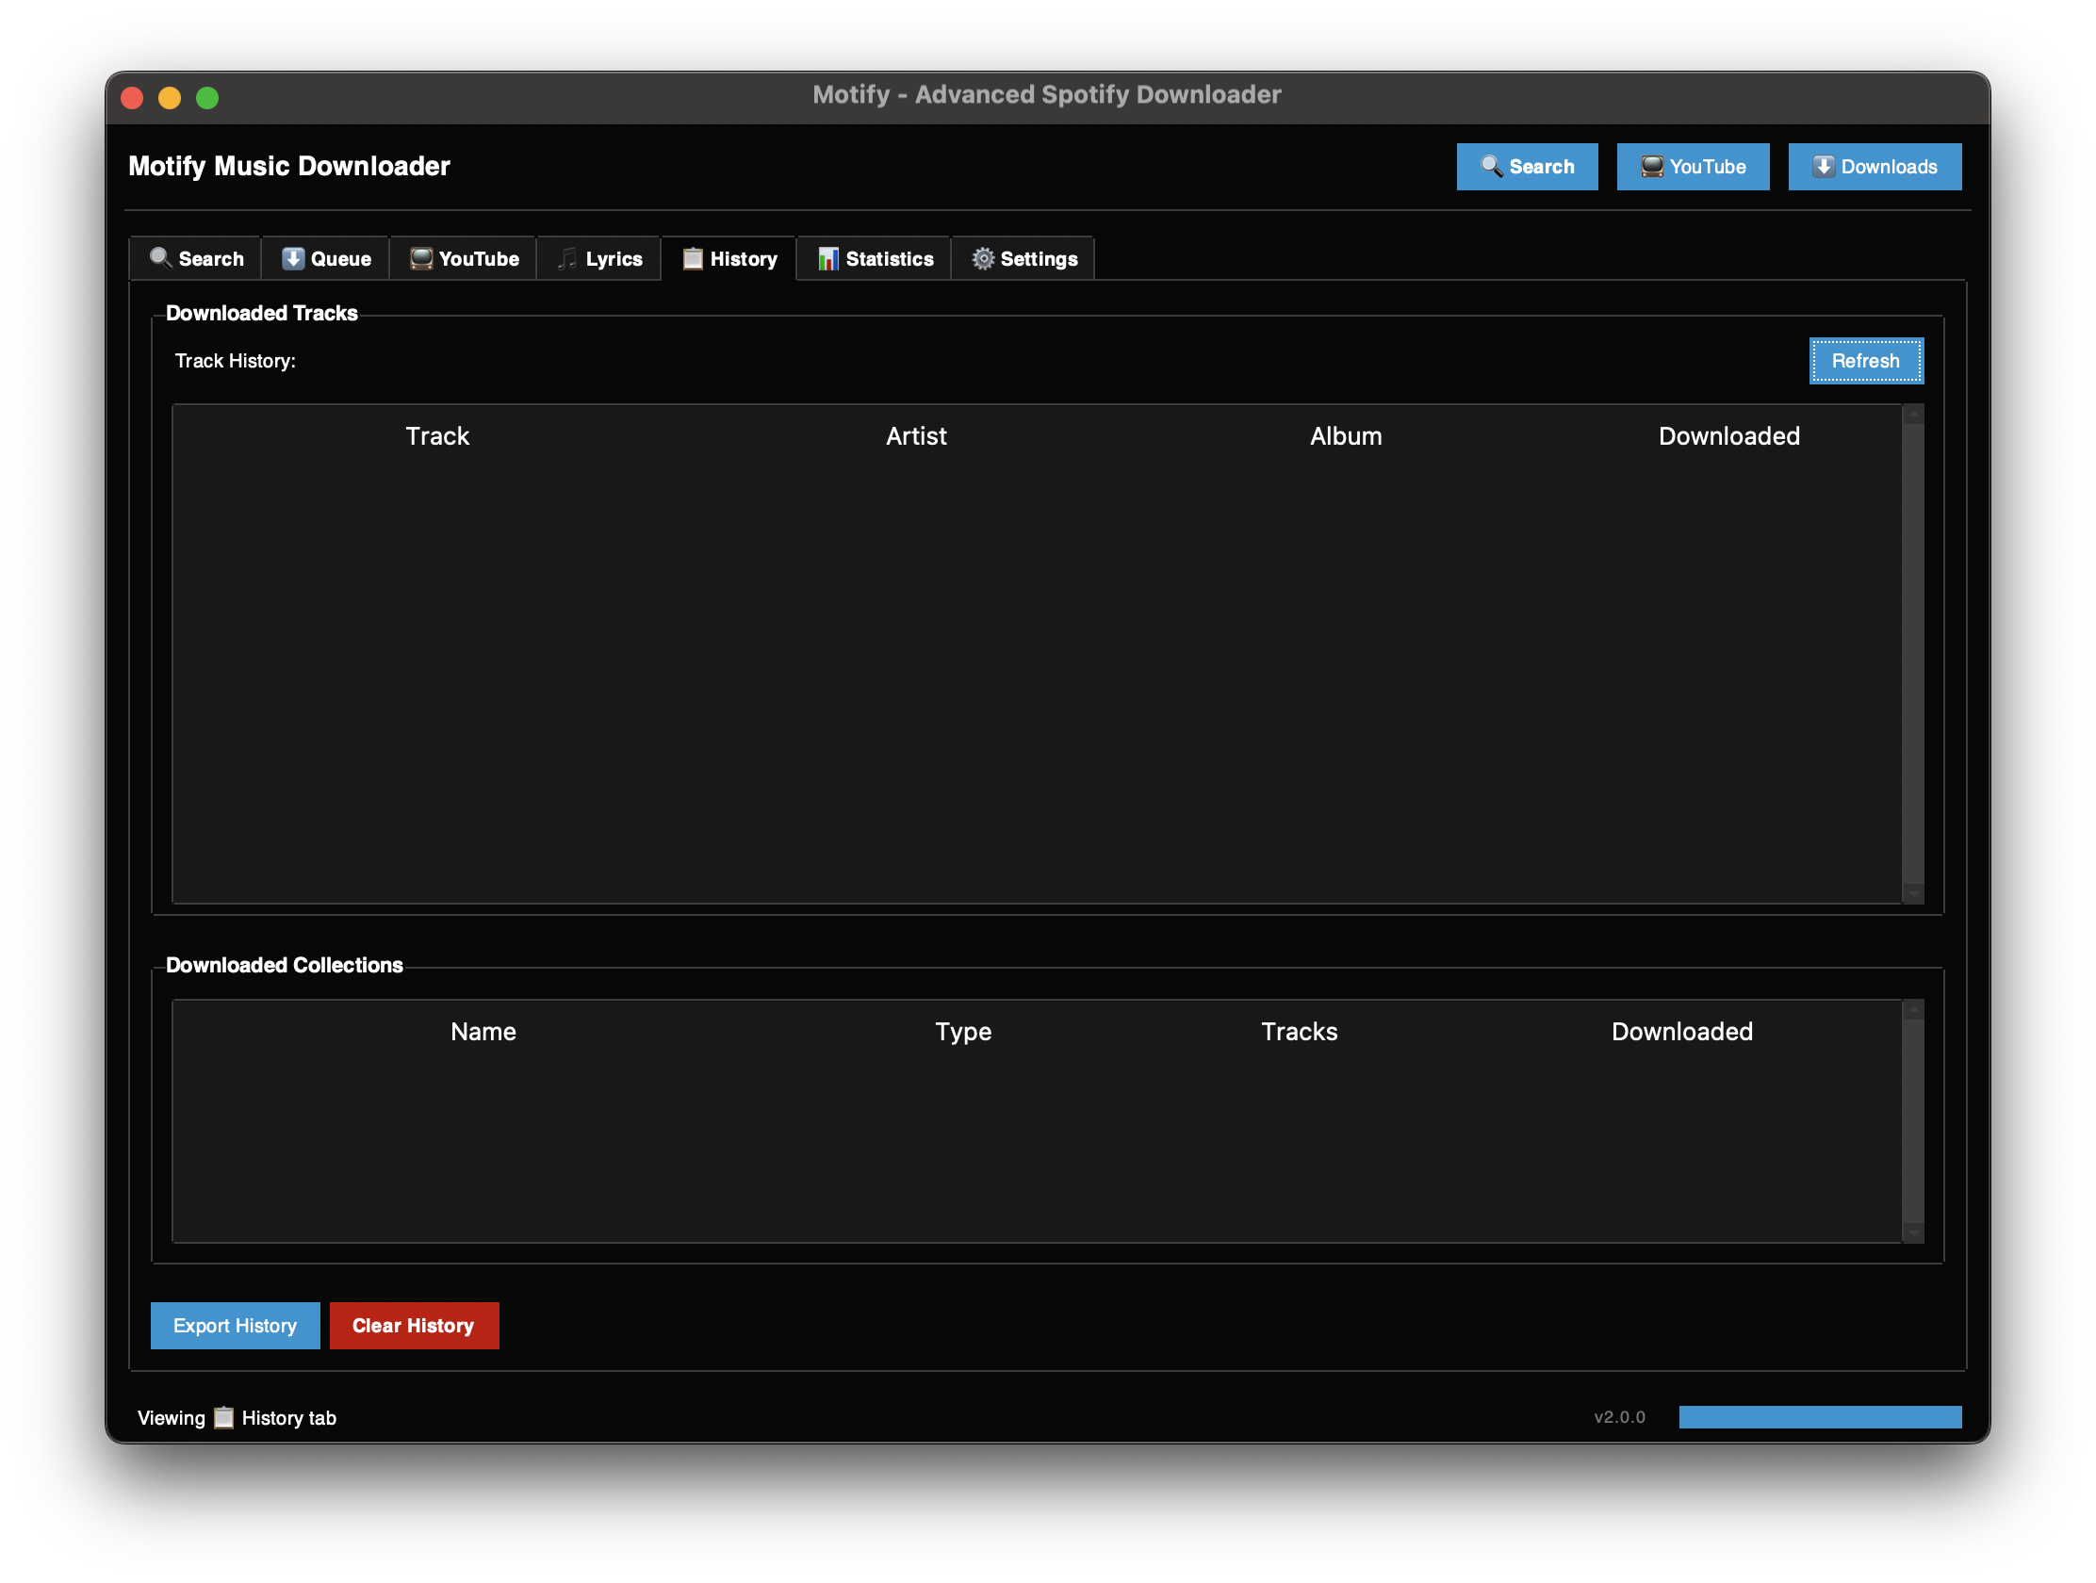Click the 'Downloaded Tracks' group label
Viewport: 2096px width, 1583px height.
tap(261, 313)
